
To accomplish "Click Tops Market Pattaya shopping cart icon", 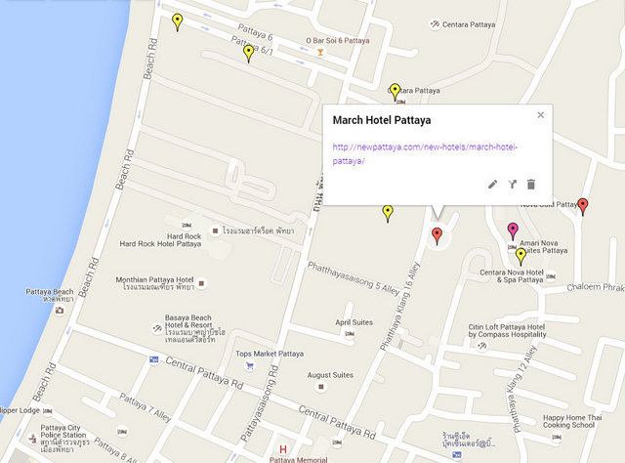I will pos(250,365).
